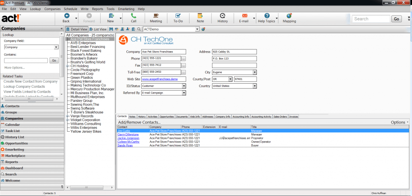
Task: Click the Contains text field
Action: pyautogui.click(x=26, y=61)
